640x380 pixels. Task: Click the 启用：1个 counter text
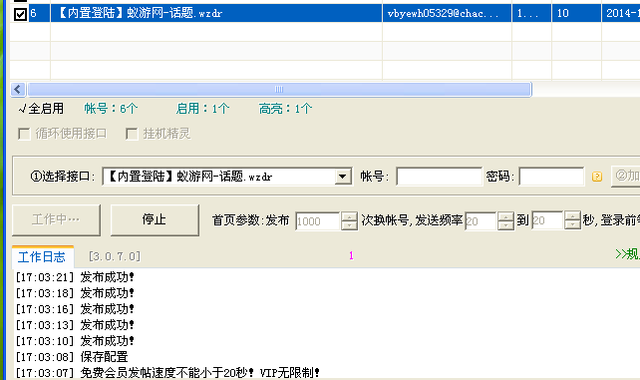click(202, 109)
